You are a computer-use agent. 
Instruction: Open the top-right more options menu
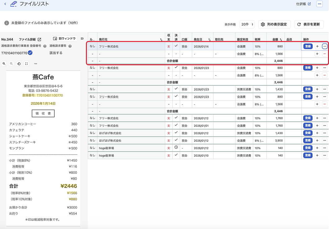(x=319, y=4)
